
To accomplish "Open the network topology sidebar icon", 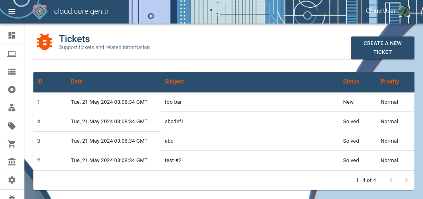I will point(12,108).
